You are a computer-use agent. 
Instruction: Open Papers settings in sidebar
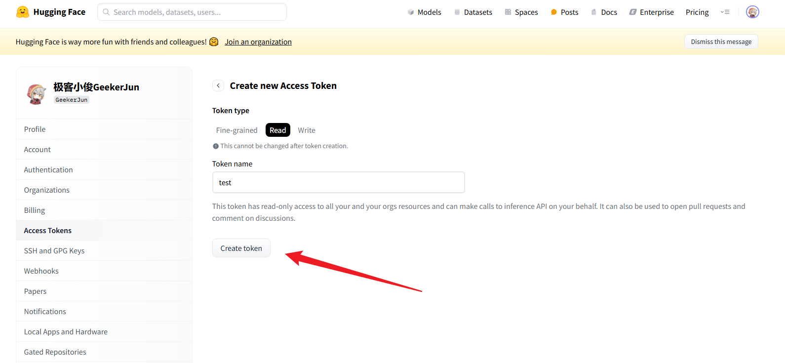coord(104,291)
